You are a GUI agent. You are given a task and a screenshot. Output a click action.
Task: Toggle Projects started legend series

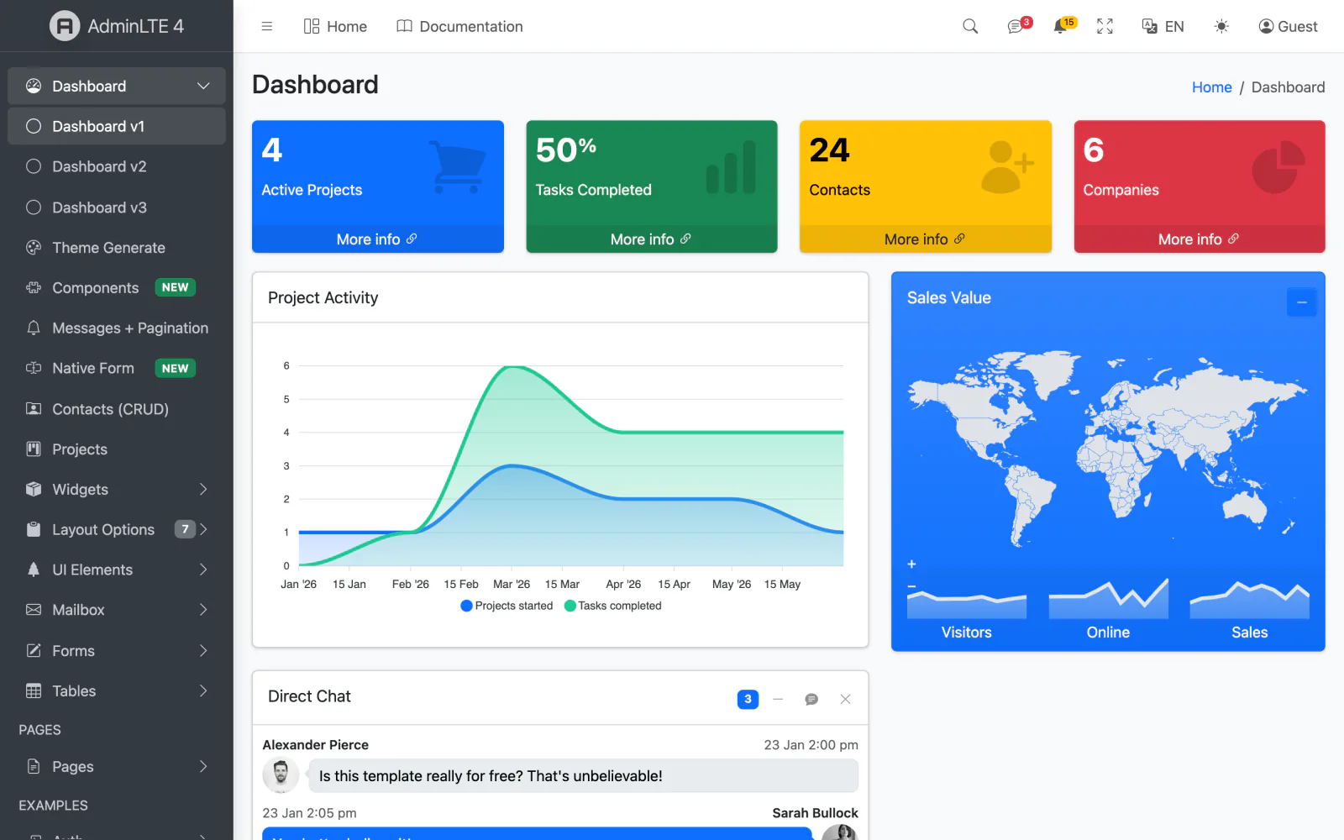pyautogui.click(x=507, y=606)
